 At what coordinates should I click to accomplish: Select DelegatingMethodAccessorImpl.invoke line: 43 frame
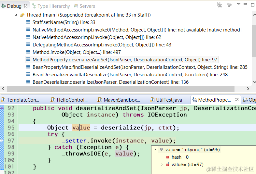click(102, 45)
